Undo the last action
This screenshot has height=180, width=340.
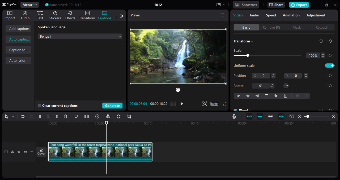pyautogui.click(x=23, y=117)
